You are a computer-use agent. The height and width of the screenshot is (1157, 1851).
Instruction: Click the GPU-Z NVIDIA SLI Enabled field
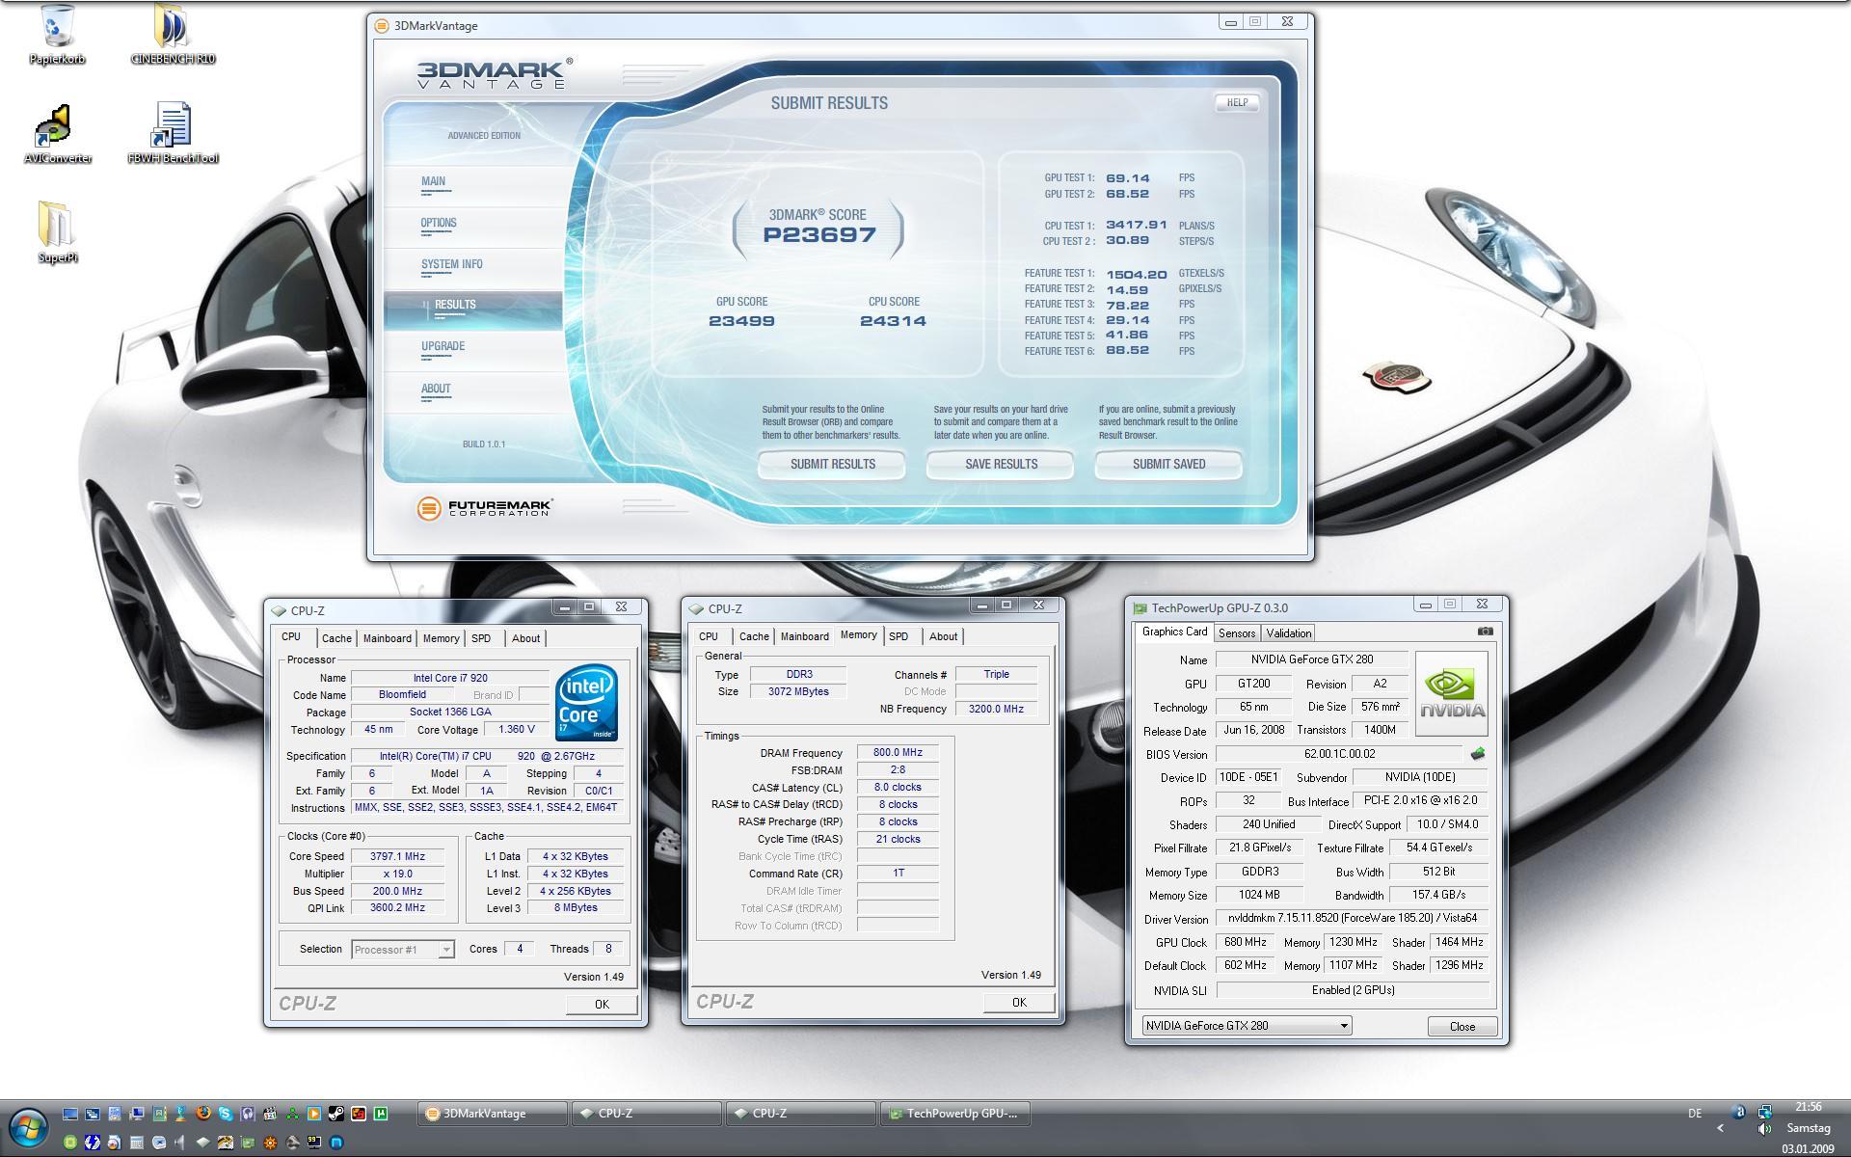click(x=1352, y=990)
